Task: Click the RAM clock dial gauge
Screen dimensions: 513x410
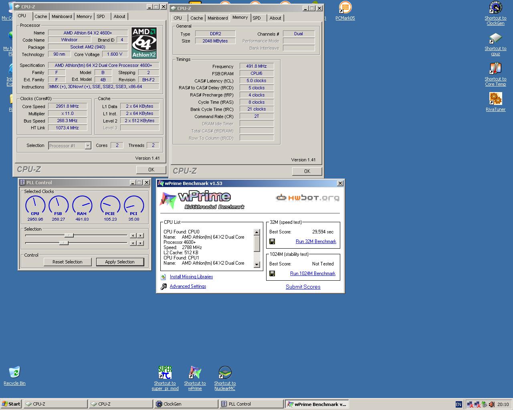Action: [82, 205]
